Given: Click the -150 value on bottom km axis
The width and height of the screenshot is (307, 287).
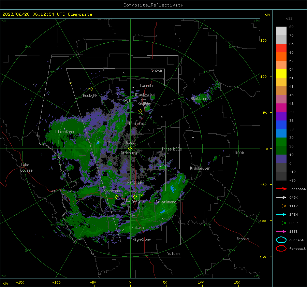Looking at the screenshot, I should pyautogui.click(x=20, y=282).
